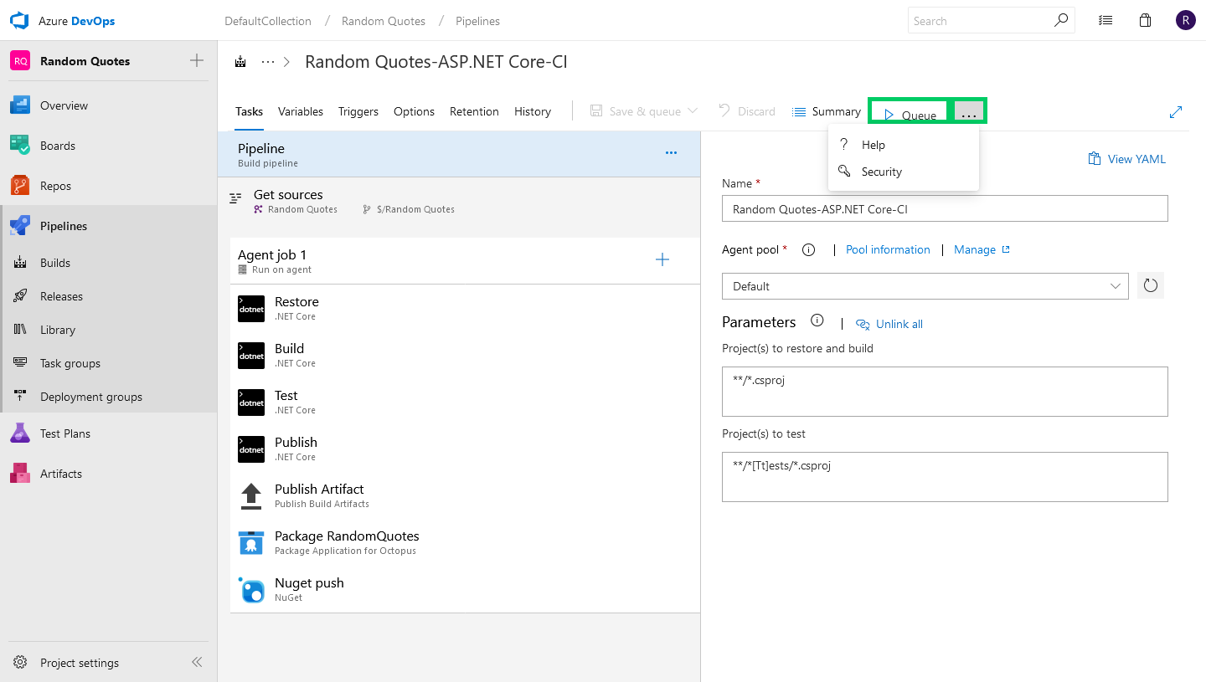
Task: Open the Deployment groups icon
Action: coord(21,397)
